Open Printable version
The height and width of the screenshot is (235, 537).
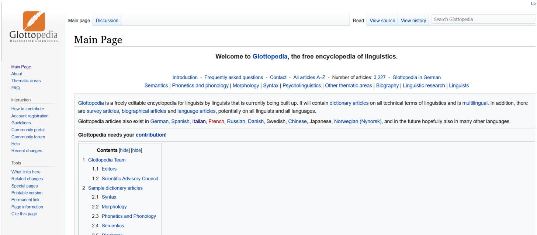pos(27,193)
